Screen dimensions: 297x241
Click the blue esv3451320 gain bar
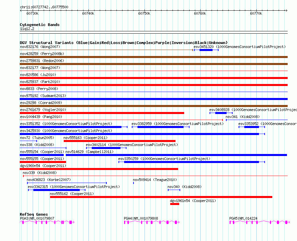click(x=206, y=50)
